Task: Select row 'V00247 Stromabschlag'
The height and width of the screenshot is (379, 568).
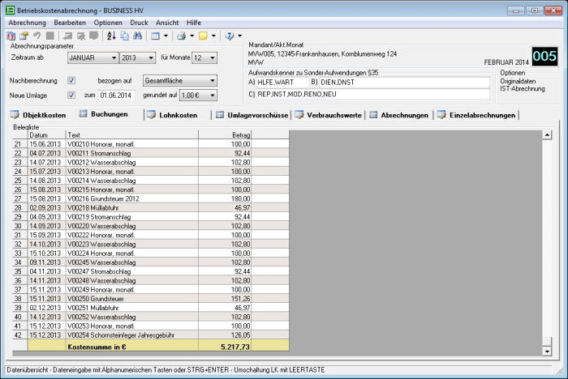Action: 151,271
